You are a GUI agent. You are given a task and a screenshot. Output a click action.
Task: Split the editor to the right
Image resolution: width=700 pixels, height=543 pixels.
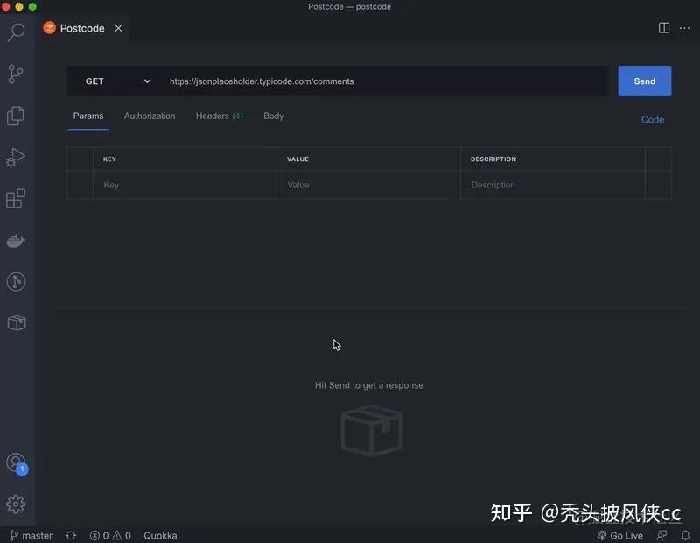(x=664, y=28)
